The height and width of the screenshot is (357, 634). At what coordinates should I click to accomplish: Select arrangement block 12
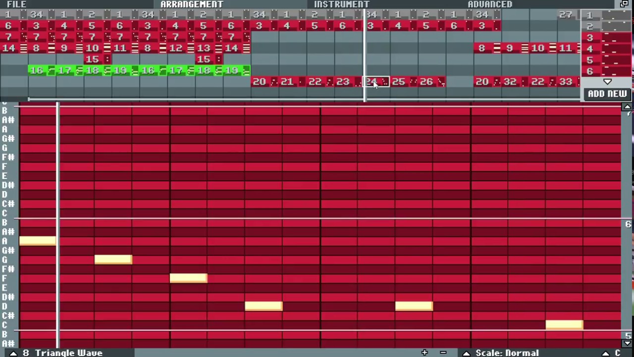(181, 49)
